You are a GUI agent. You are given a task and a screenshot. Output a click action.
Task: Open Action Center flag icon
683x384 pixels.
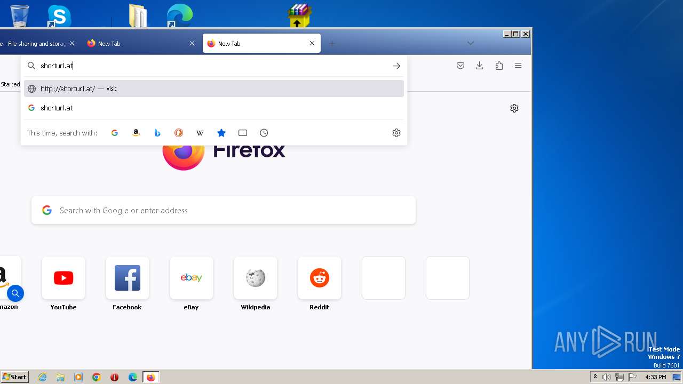tap(632, 377)
